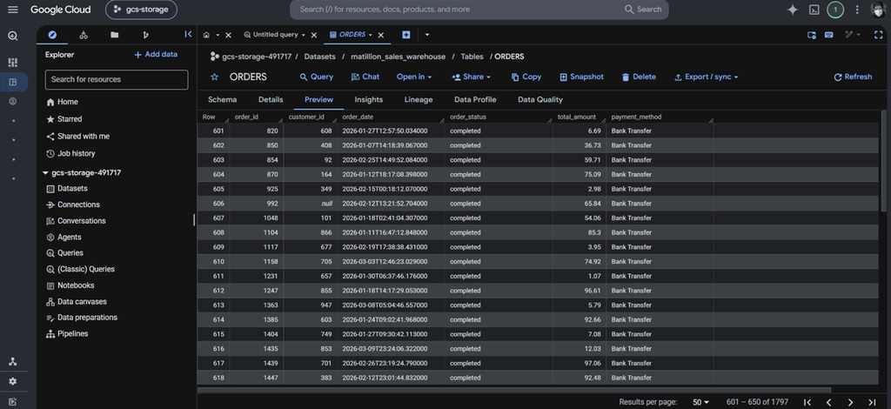Open the settings gear in left rail
Viewport: 891px width, 409px height.
[12, 381]
